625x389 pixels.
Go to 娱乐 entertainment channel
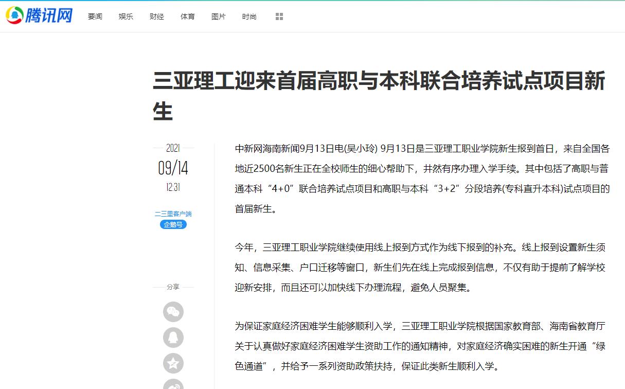126,16
